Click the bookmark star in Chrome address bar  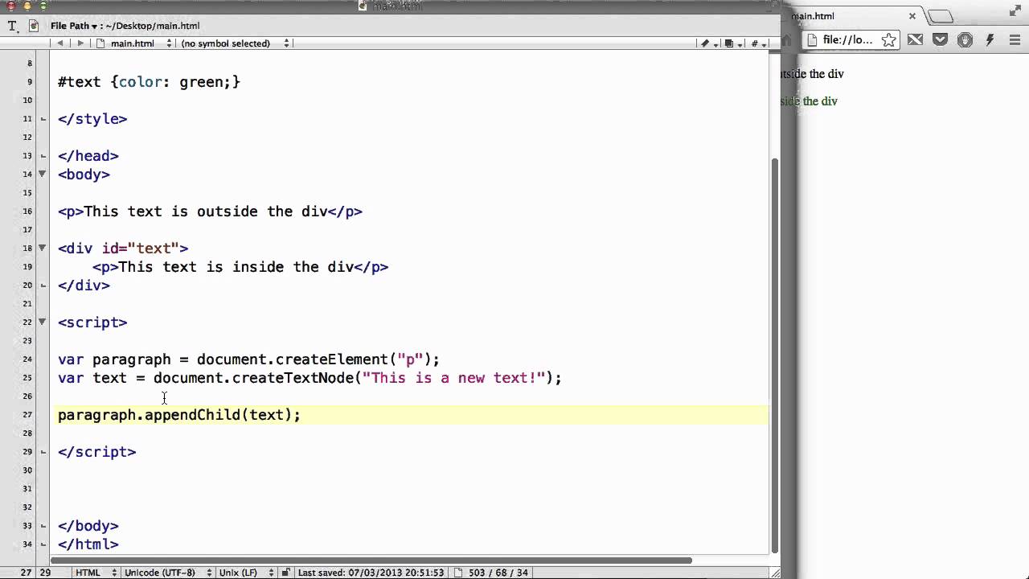click(888, 40)
